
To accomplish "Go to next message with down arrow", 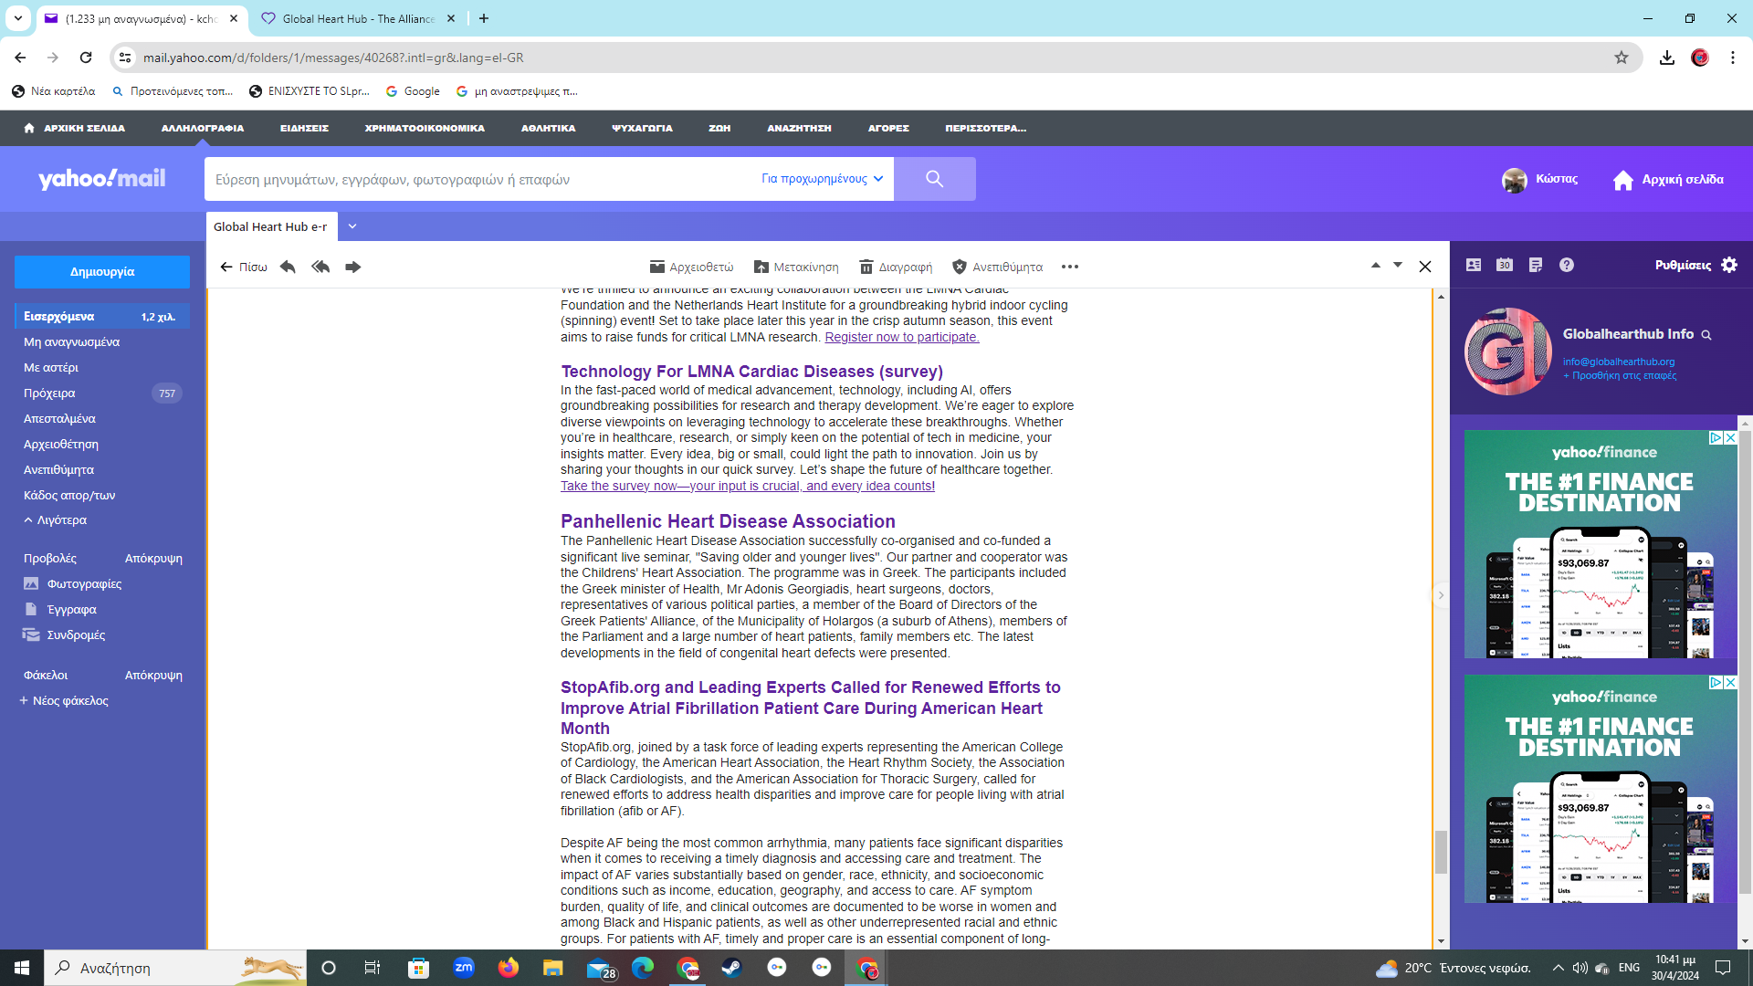I will tap(1397, 265).
